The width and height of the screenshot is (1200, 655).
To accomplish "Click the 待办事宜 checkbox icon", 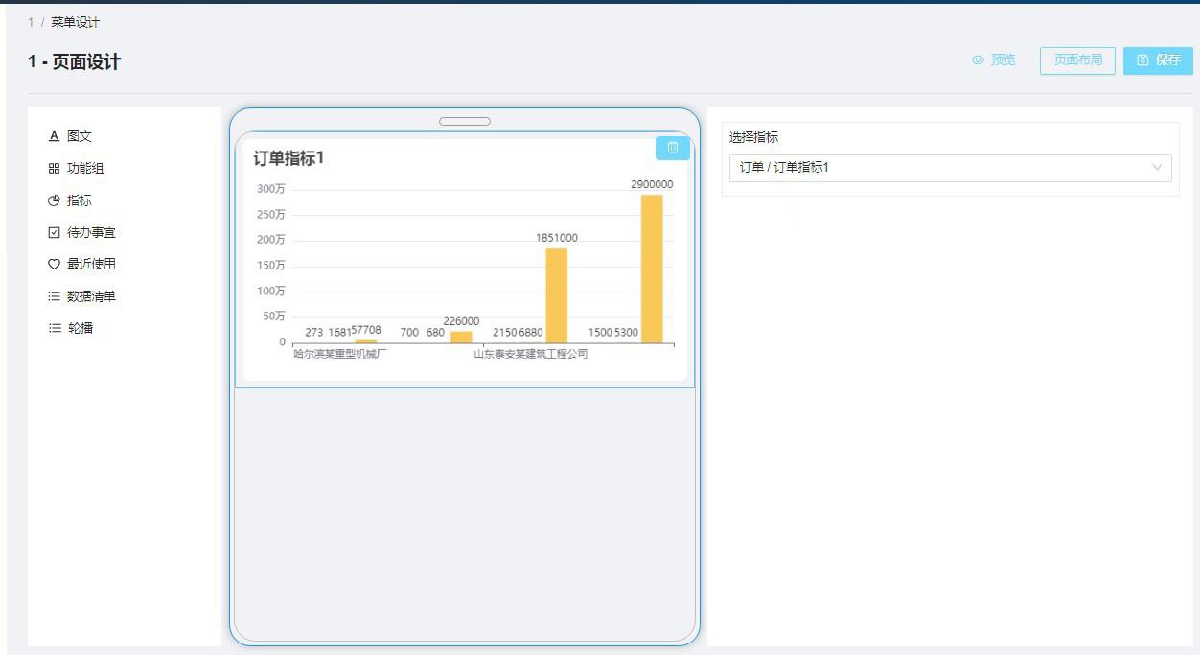I will (54, 233).
